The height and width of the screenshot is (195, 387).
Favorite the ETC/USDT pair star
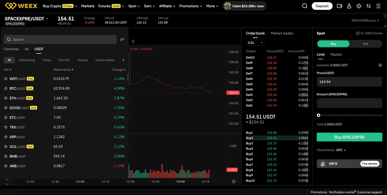(6, 117)
